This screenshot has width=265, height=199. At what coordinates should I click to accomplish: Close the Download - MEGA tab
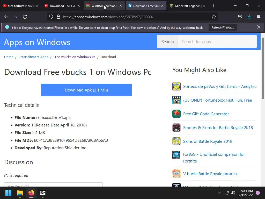[x=79, y=6]
